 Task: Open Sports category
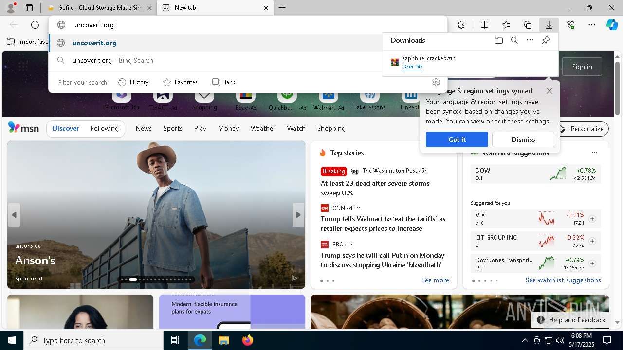coord(173,128)
